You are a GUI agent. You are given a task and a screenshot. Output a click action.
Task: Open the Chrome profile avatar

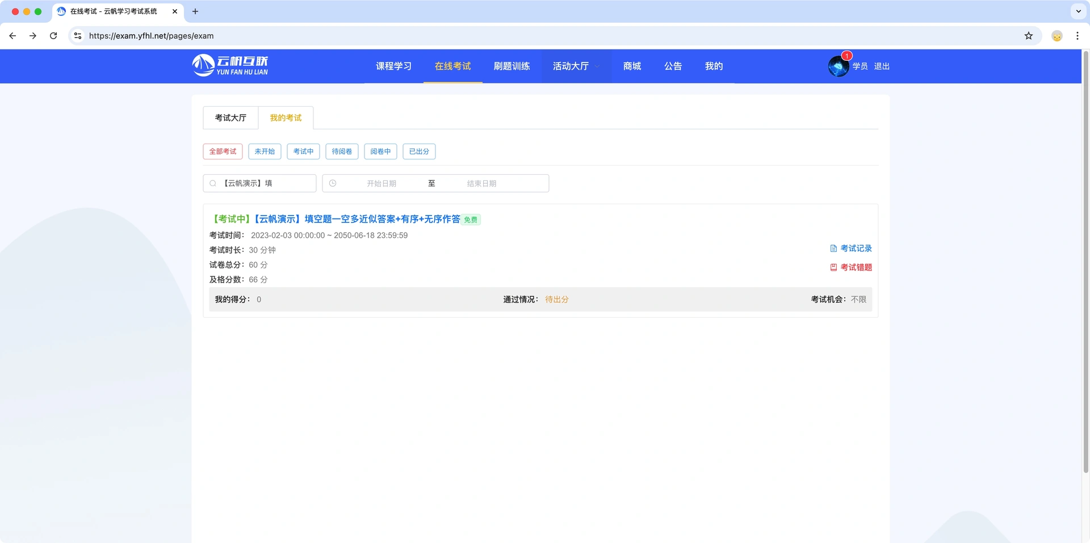[x=1057, y=36]
